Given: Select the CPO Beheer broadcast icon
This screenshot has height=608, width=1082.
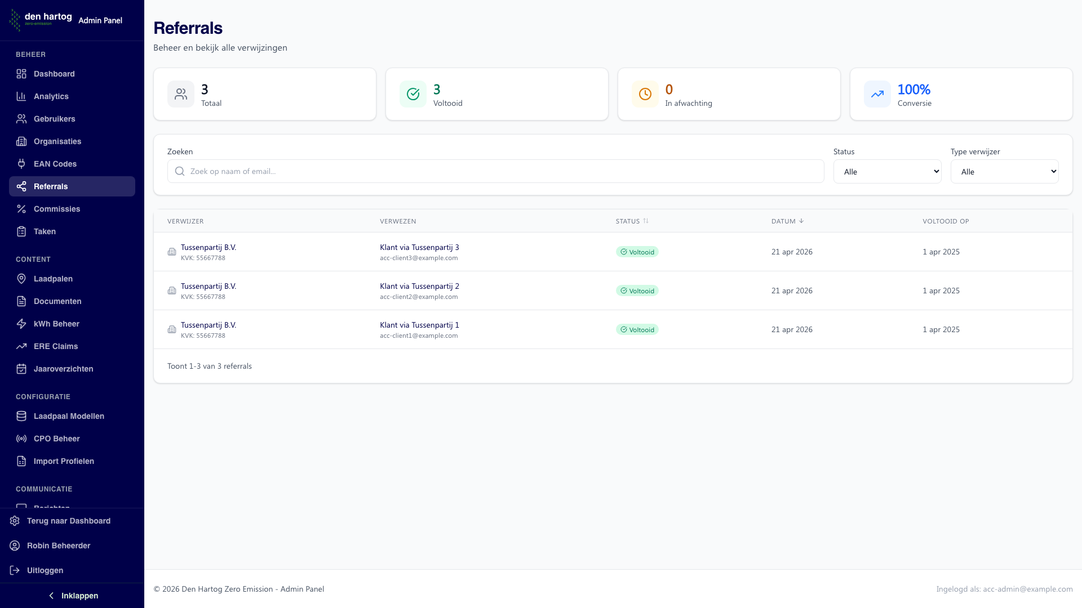Looking at the screenshot, I should click(x=21, y=439).
